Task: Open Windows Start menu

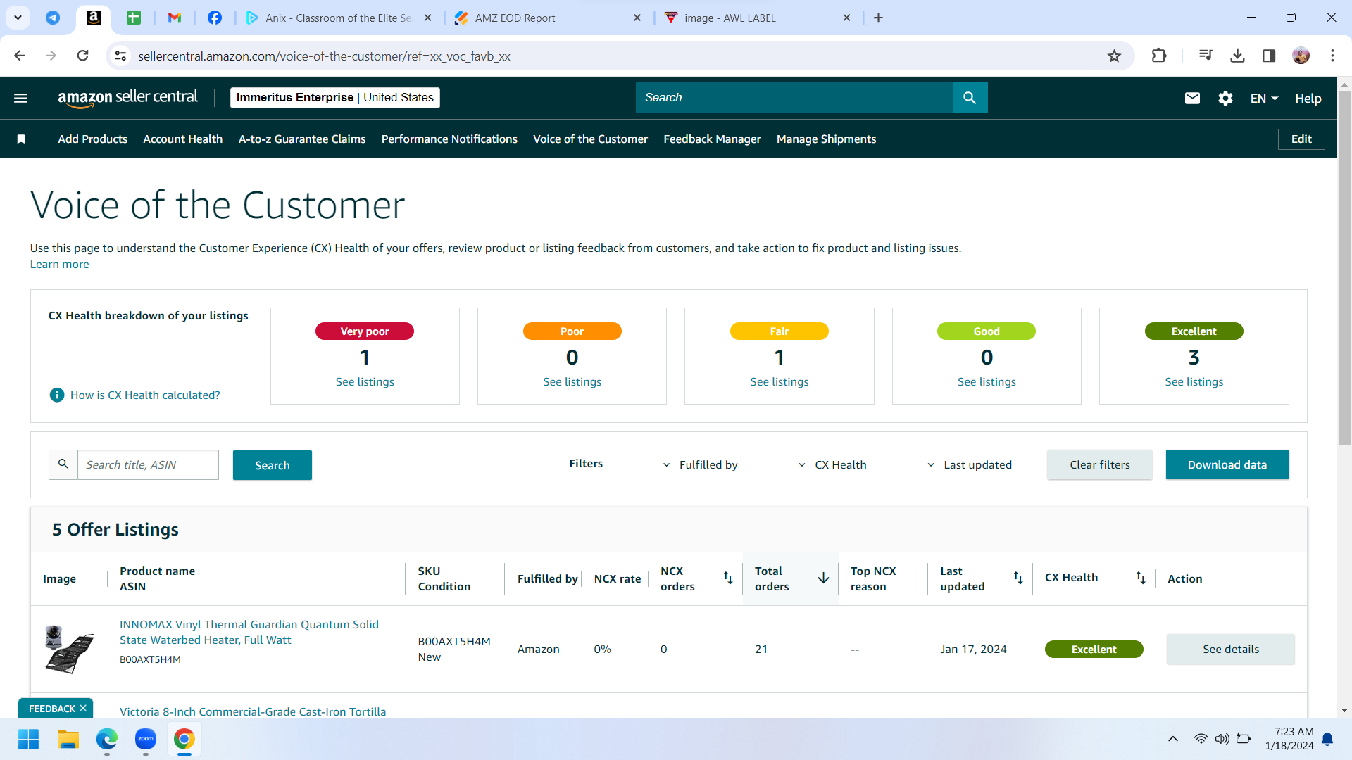Action: click(x=29, y=740)
